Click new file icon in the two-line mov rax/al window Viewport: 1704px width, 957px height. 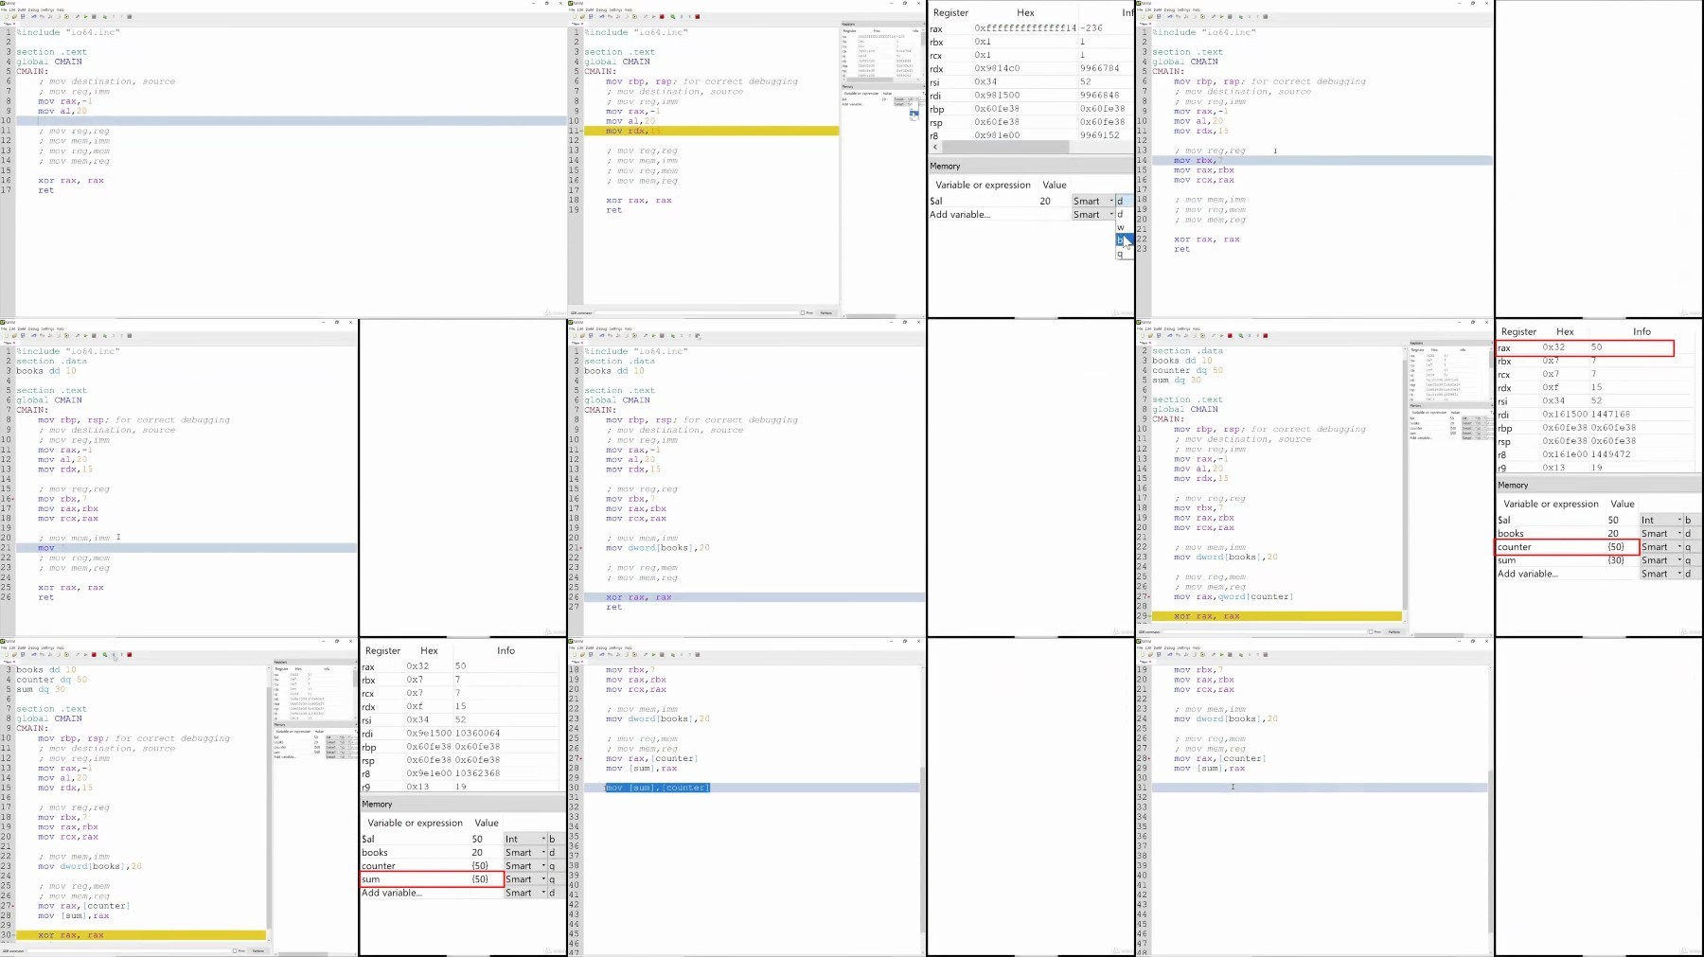[7, 16]
